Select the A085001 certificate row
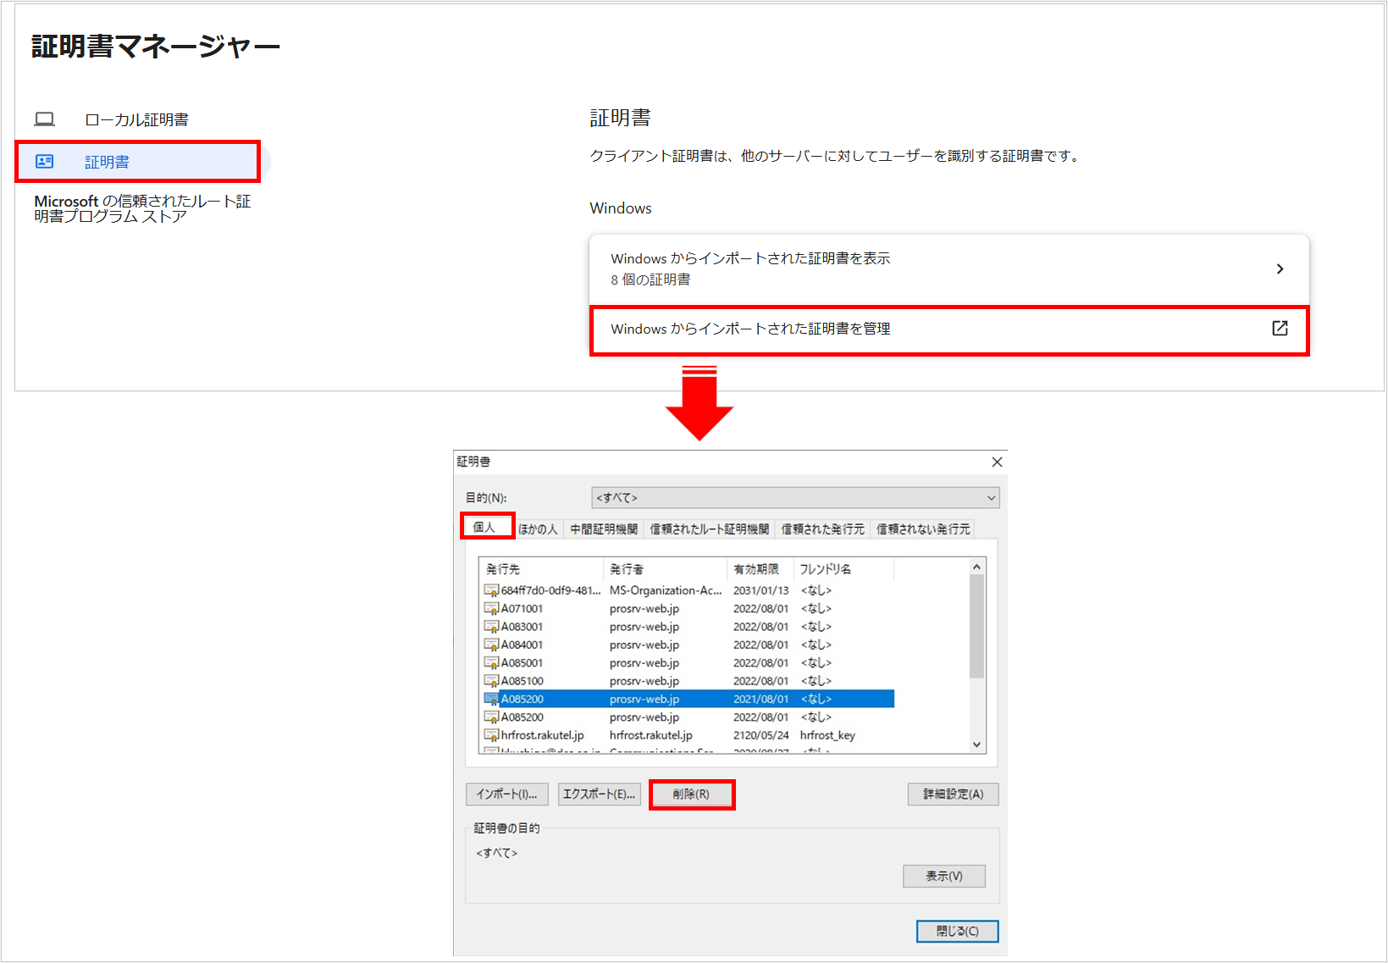The width and height of the screenshot is (1388, 963). pyautogui.click(x=688, y=663)
